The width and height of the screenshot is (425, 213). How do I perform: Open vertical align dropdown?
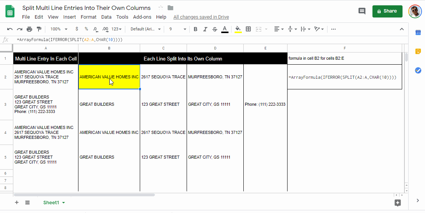292,29
